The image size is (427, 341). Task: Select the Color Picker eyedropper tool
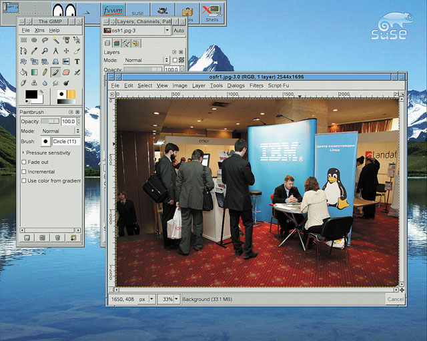point(34,51)
